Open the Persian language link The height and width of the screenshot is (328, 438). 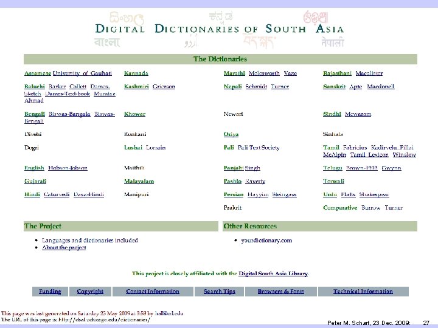[x=234, y=194]
